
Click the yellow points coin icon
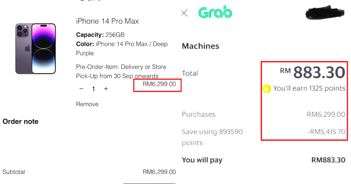point(266,89)
